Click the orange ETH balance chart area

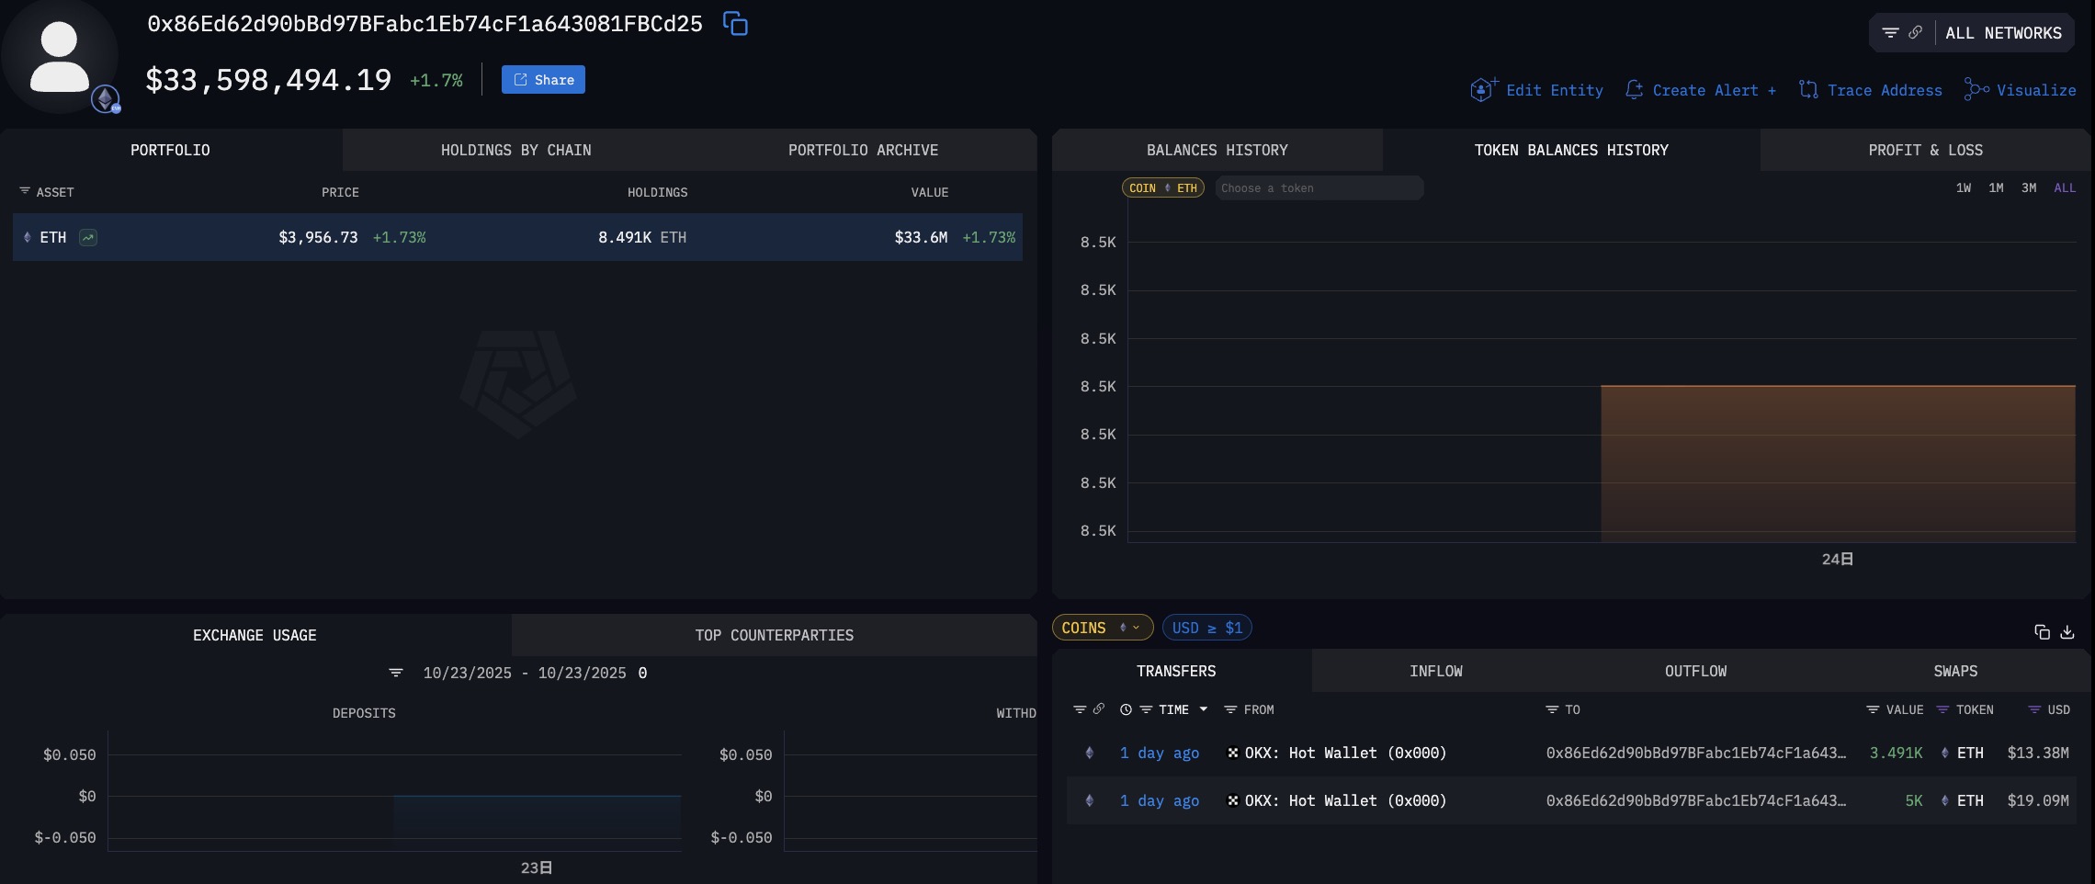click(x=1838, y=462)
